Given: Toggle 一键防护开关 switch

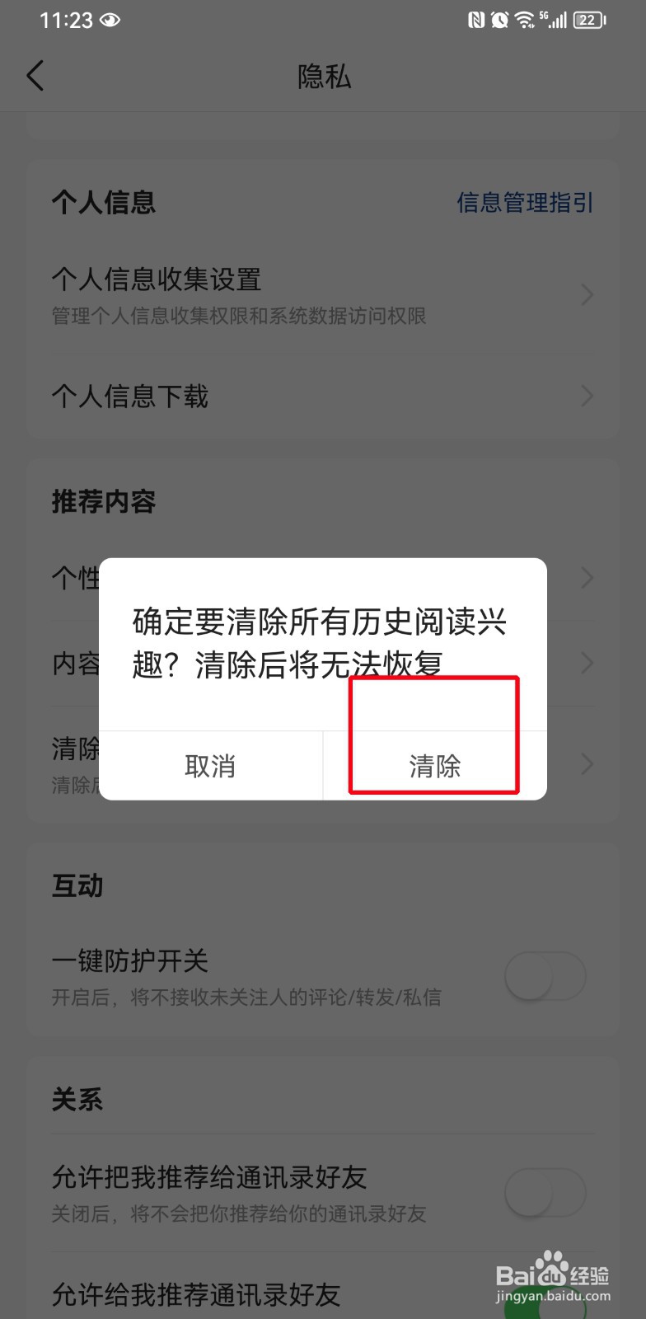Looking at the screenshot, I should pos(545,976).
